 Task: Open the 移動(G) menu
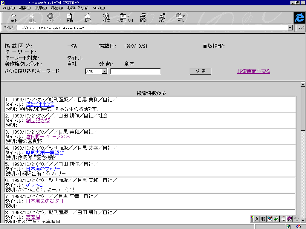(x=57, y=8)
